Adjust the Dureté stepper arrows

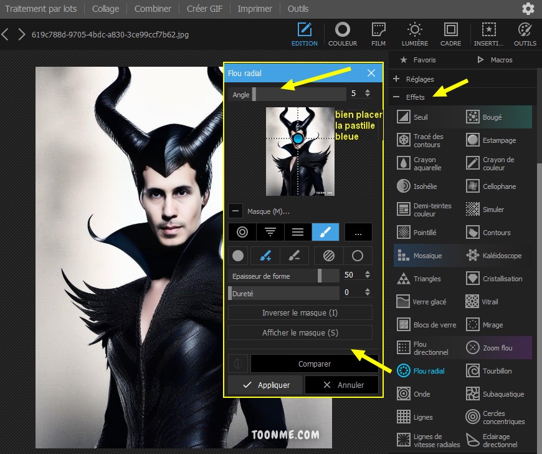[368, 292]
